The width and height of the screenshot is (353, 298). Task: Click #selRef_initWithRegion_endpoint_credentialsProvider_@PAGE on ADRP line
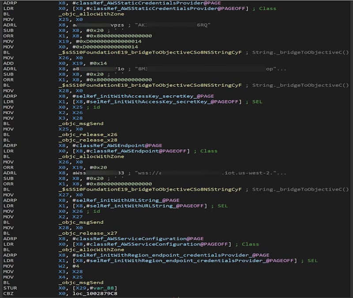pyautogui.click(x=171, y=255)
